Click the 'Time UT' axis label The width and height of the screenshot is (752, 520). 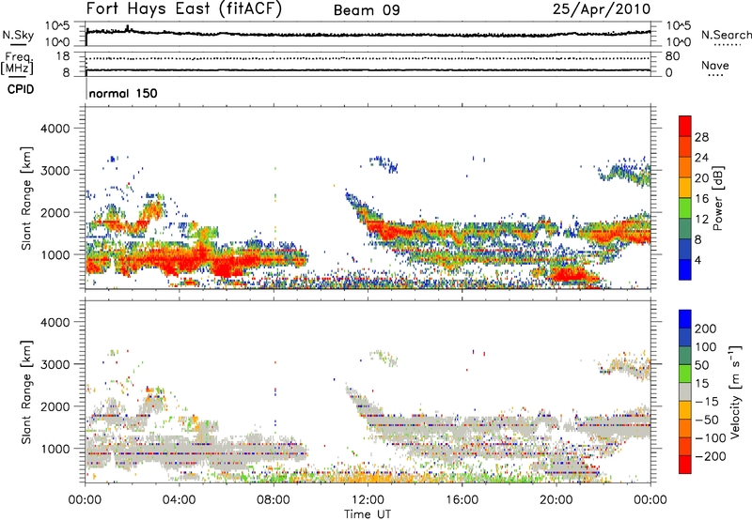(368, 514)
